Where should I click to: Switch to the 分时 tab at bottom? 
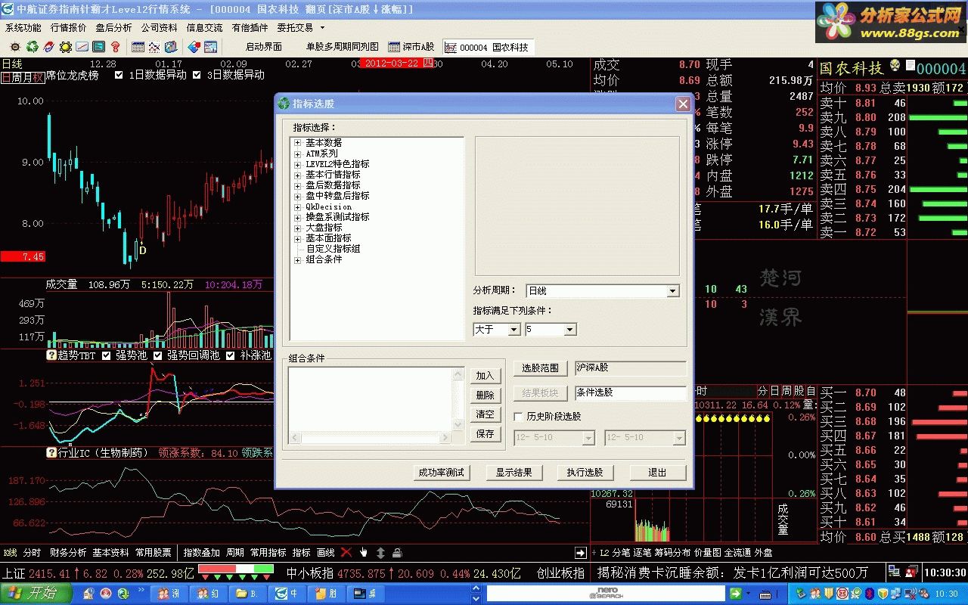click(x=32, y=553)
